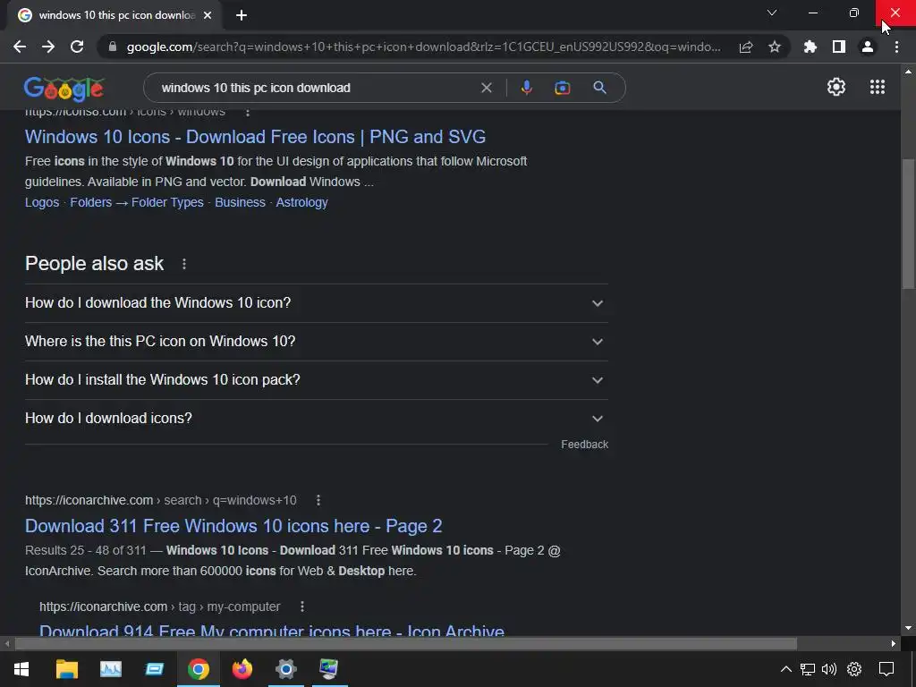The image size is (916, 687).
Task: Open the Astrology sitelink
Action: [x=302, y=202]
